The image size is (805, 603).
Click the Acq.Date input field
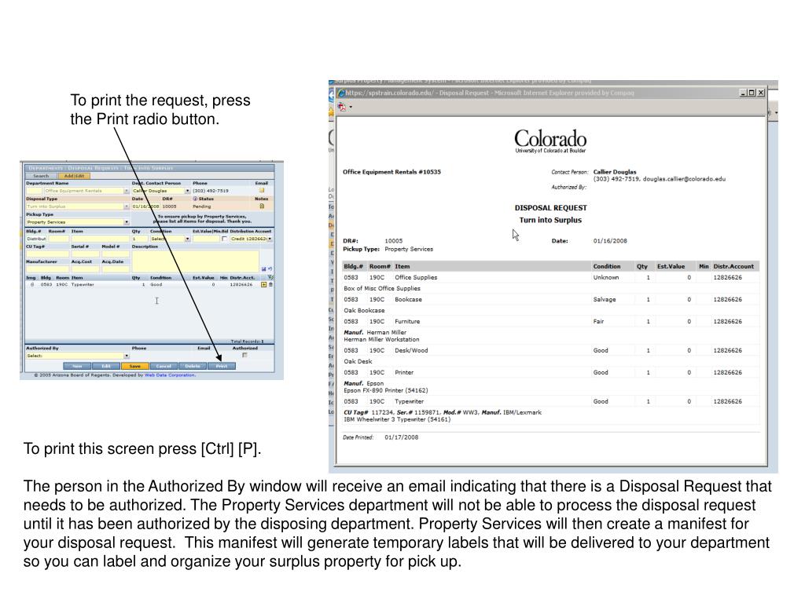pyautogui.click(x=116, y=269)
